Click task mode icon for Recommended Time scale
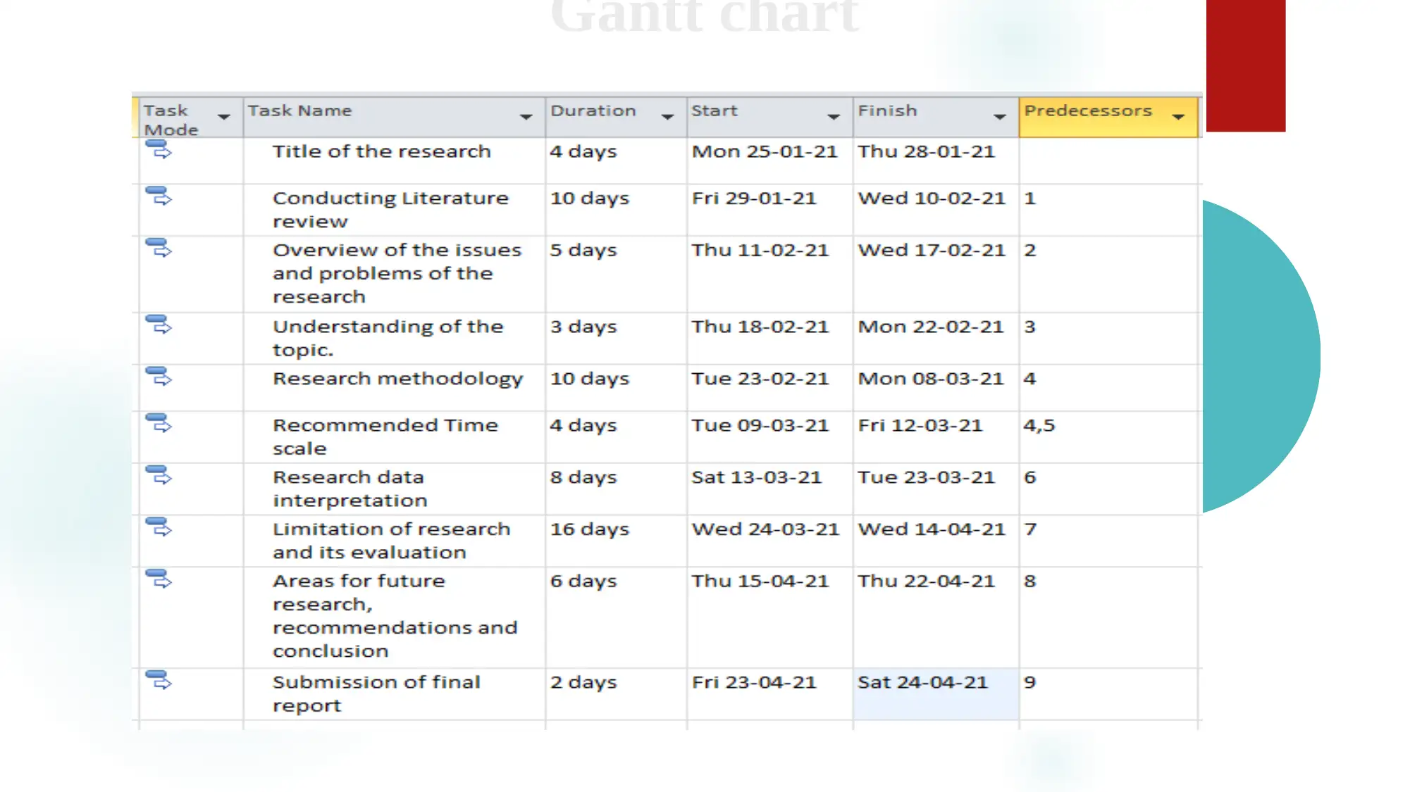Screen dimensions: 1410x792 click(159, 423)
